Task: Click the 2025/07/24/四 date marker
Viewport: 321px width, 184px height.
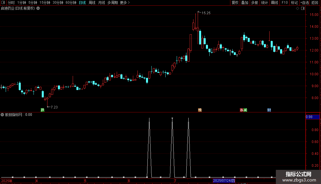Action: [x=224, y=181]
